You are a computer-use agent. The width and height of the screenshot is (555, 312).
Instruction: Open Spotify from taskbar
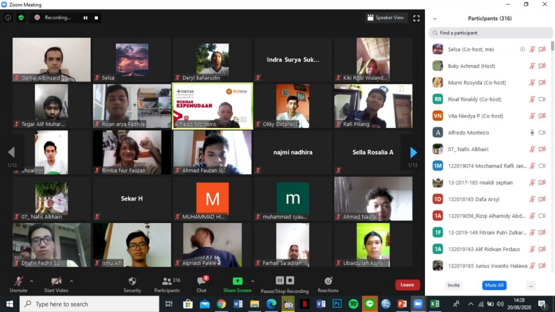353,304
